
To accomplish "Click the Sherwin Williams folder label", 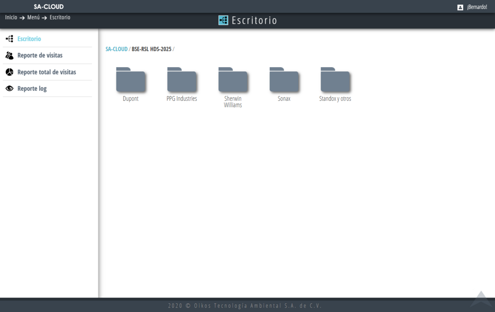I will pyautogui.click(x=233, y=102).
